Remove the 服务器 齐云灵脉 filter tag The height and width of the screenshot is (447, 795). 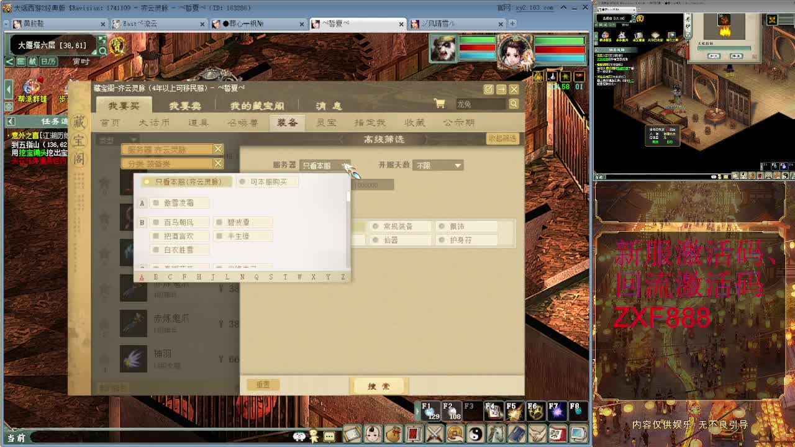pyautogui.click(x=218, y=150)
